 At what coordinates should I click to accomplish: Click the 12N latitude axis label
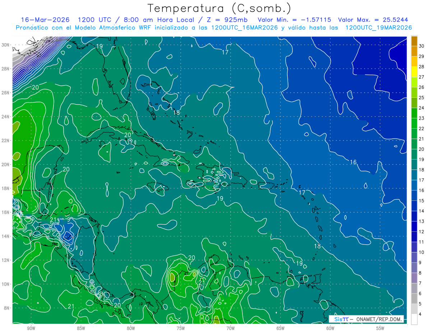pyautogui.click(x=5, y=260)
